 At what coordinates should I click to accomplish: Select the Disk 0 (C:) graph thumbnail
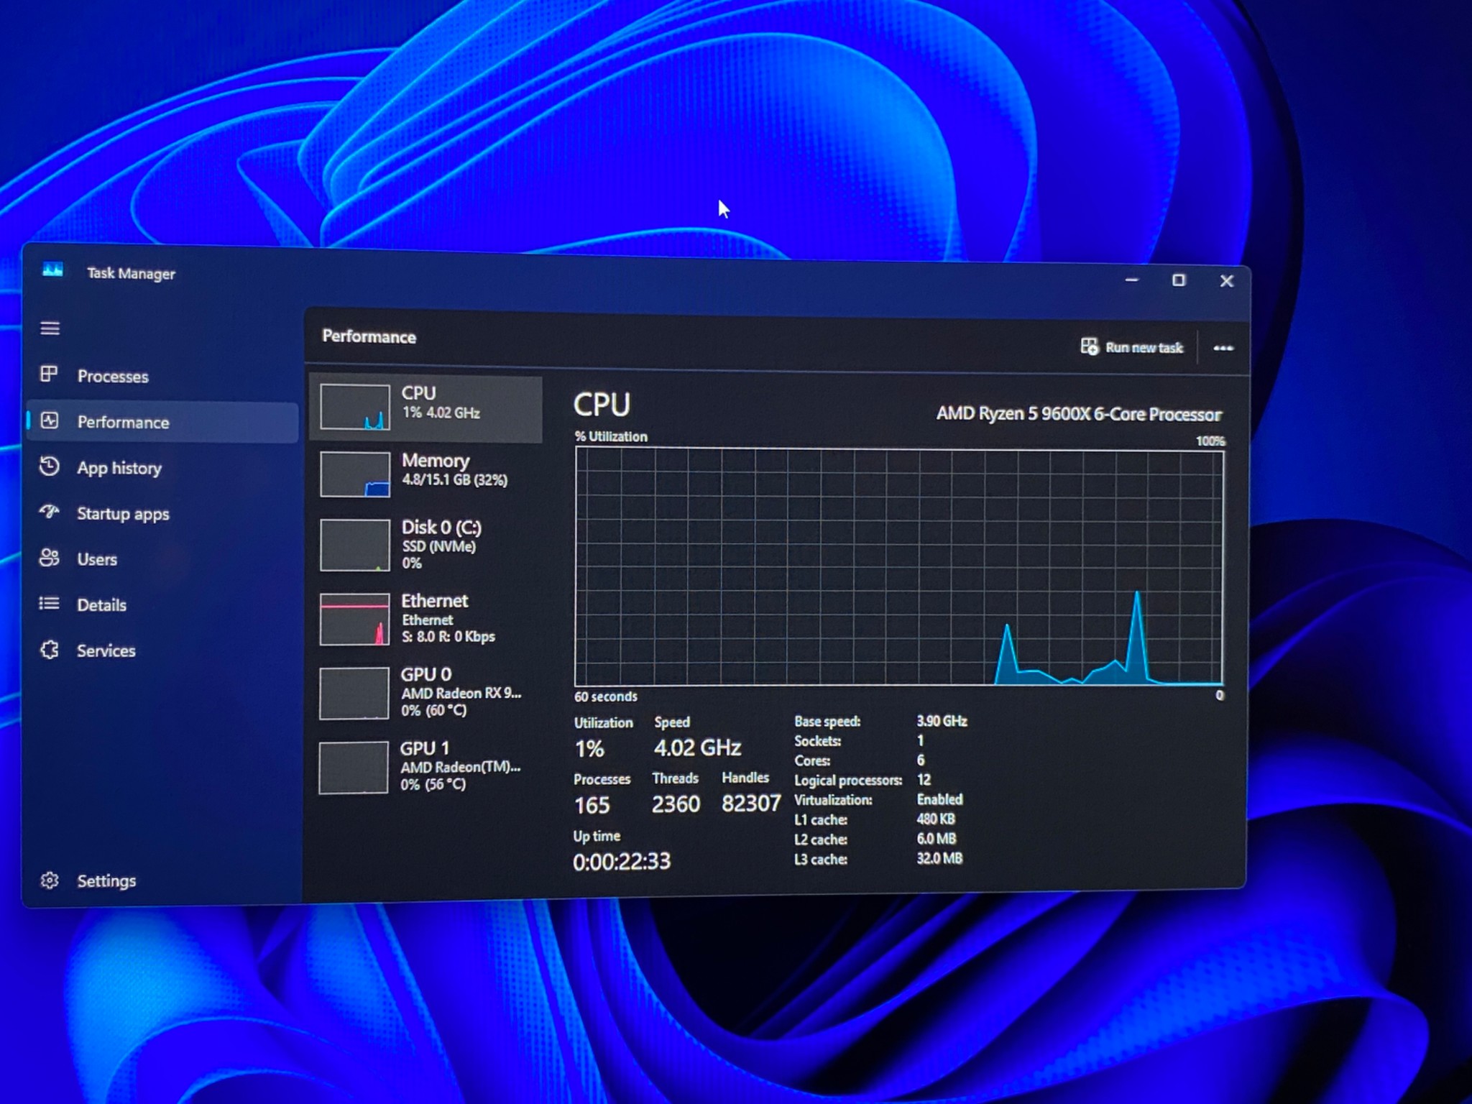[354, 545]
